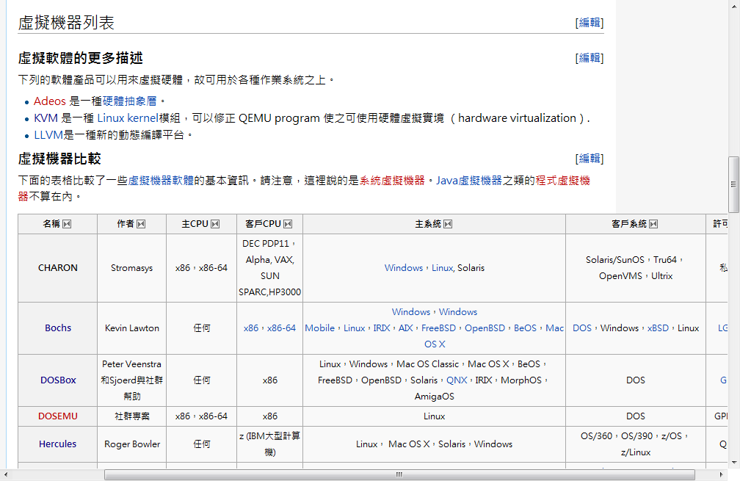Viewport: 740px width, 481px height.
Task: Sort by 主CPU column icon
Action: coord(215,224)
